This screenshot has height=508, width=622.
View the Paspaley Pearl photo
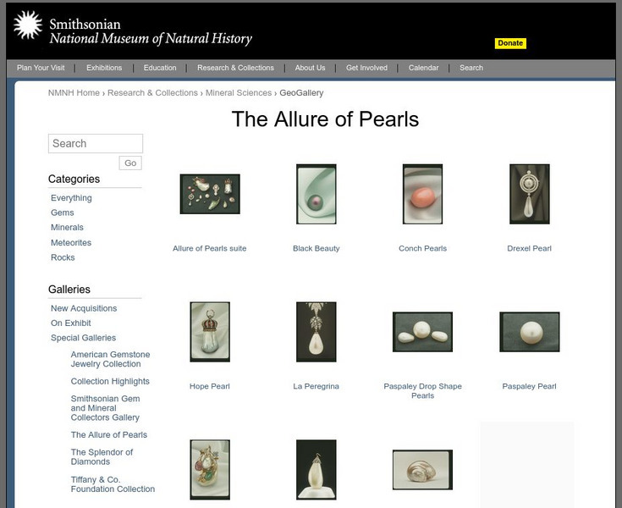pos(529,332)
